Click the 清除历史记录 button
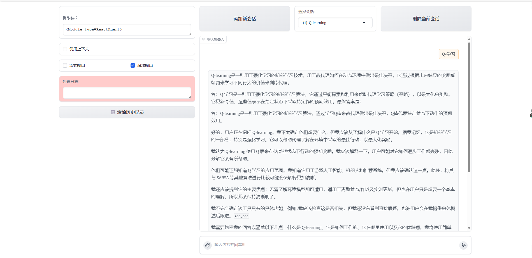Image resolution: width=532 pixels, height=258 pixels. click(x=127, y=112)
